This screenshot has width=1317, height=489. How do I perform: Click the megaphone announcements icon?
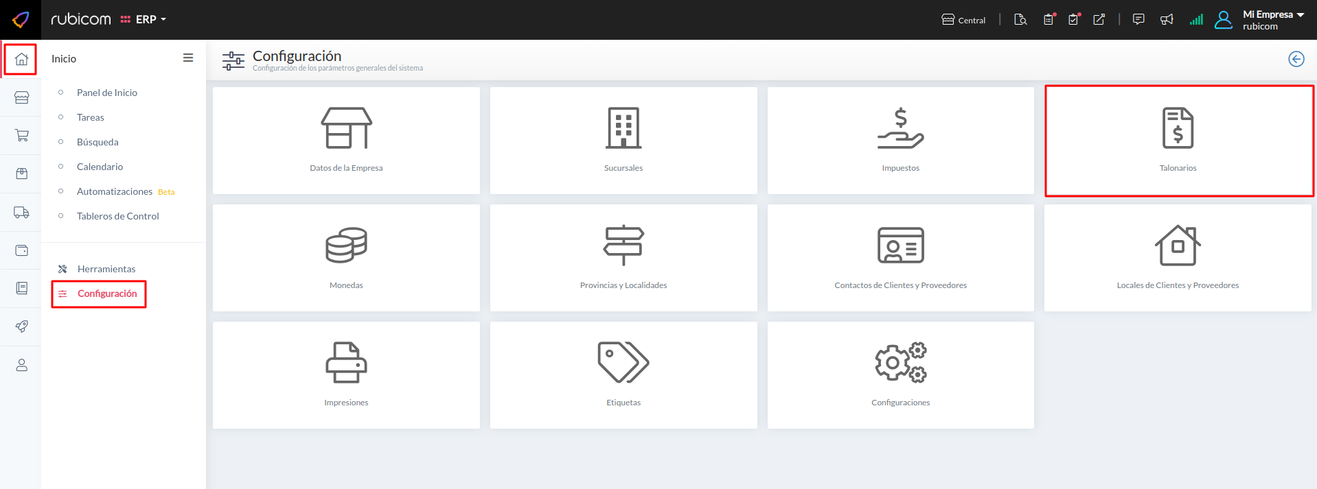pyautogui.click(x=1167, y=20)
